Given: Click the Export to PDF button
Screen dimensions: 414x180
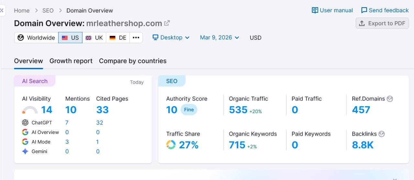Looking at the screenshot, I should pyautogui.click(x=382, y=23).
